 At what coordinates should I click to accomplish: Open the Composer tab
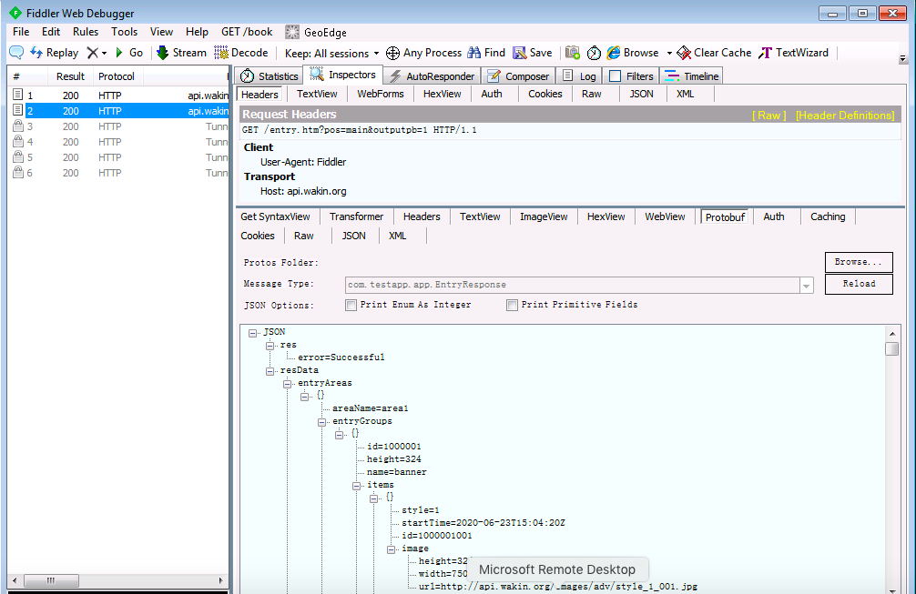tap(518, 76)
